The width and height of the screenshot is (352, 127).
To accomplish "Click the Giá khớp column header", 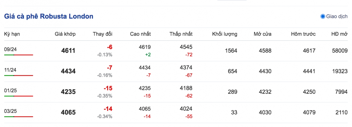I will point(65,34).
